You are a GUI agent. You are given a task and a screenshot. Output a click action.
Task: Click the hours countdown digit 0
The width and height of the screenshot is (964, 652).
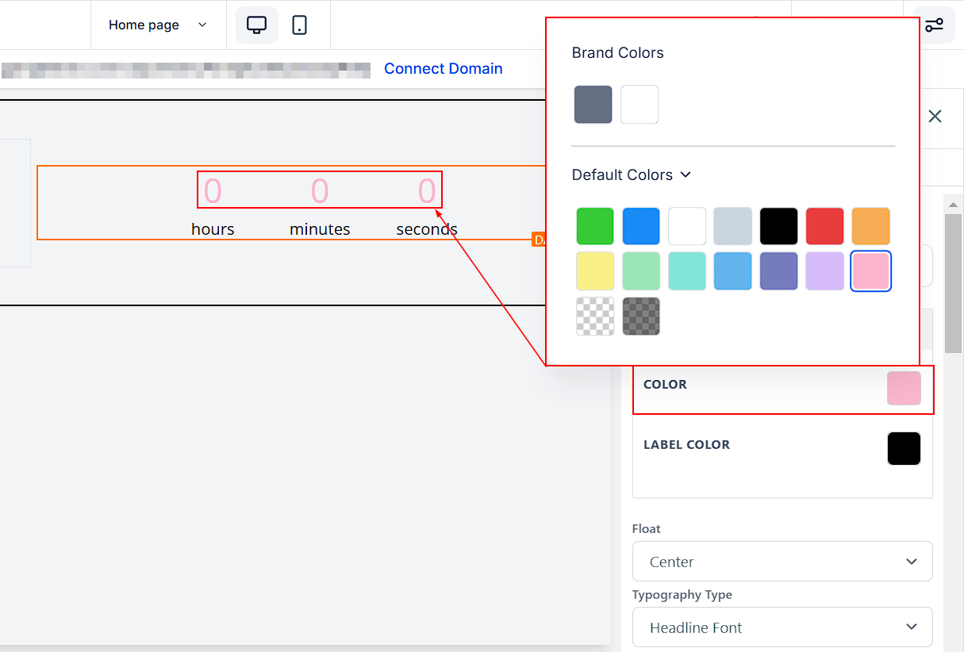pos(213,191)
